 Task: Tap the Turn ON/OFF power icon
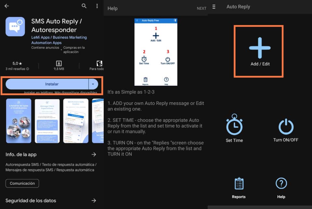pos(286,127)
